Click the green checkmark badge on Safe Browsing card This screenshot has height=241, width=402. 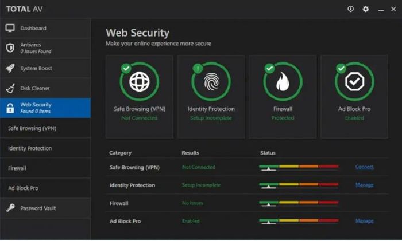(x=126, y=68)
